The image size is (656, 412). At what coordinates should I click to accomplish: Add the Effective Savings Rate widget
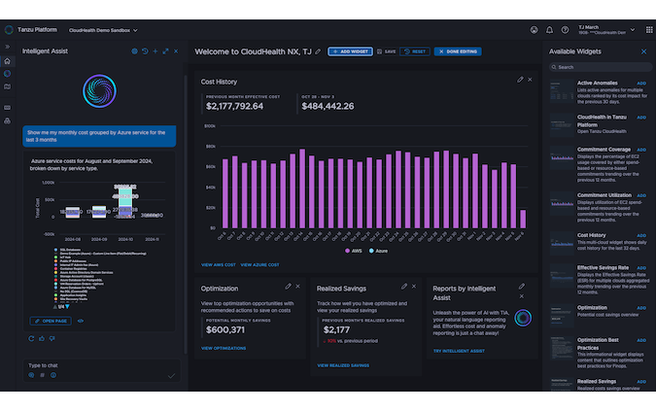[641, 267]
